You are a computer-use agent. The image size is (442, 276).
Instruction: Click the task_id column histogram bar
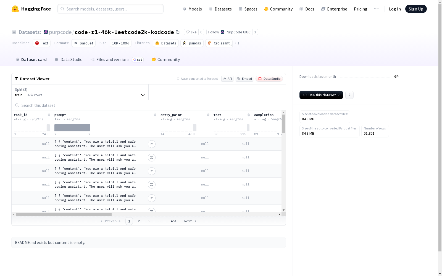(48, 128)
